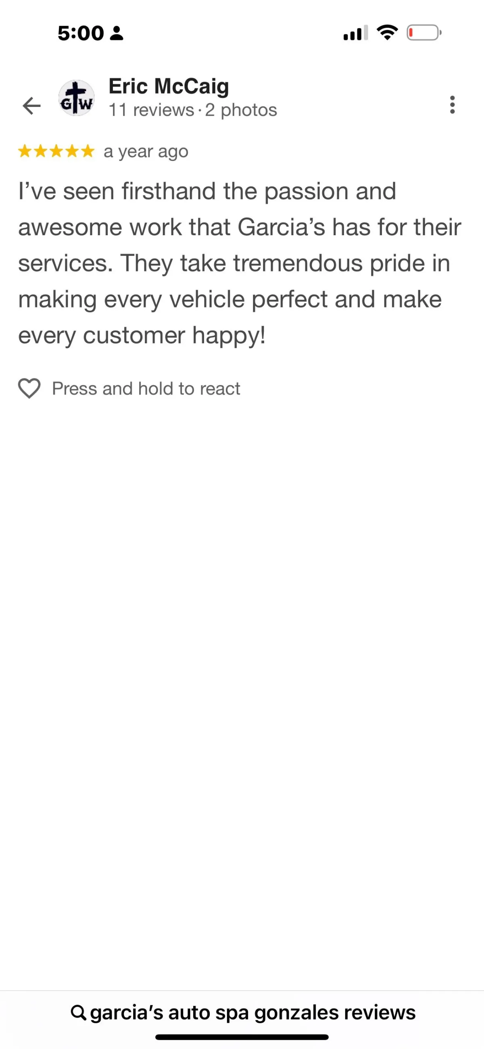Screen dimensions: 484x1049
Task: Tap the 'garcia's auto spa gonzales reviews' query
Action: tap(253, 1012)
